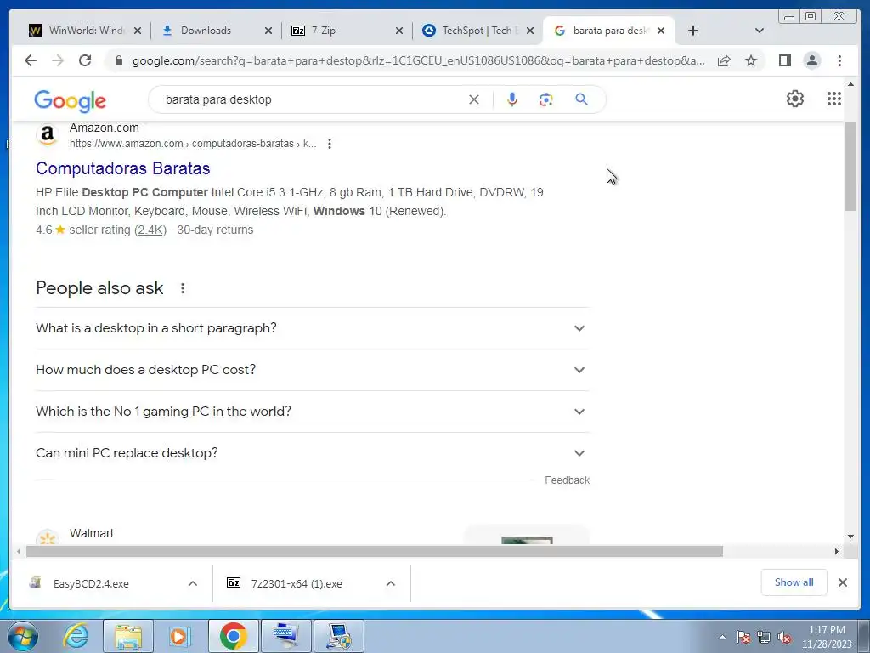Open the tab search dropdown arrow
The image size is (870, 653).
760,31
